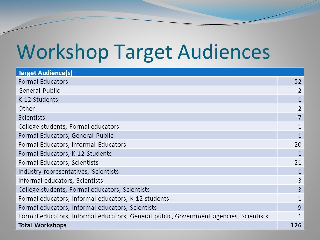
Task: Click the value 9 in the table
Action: 300,207
